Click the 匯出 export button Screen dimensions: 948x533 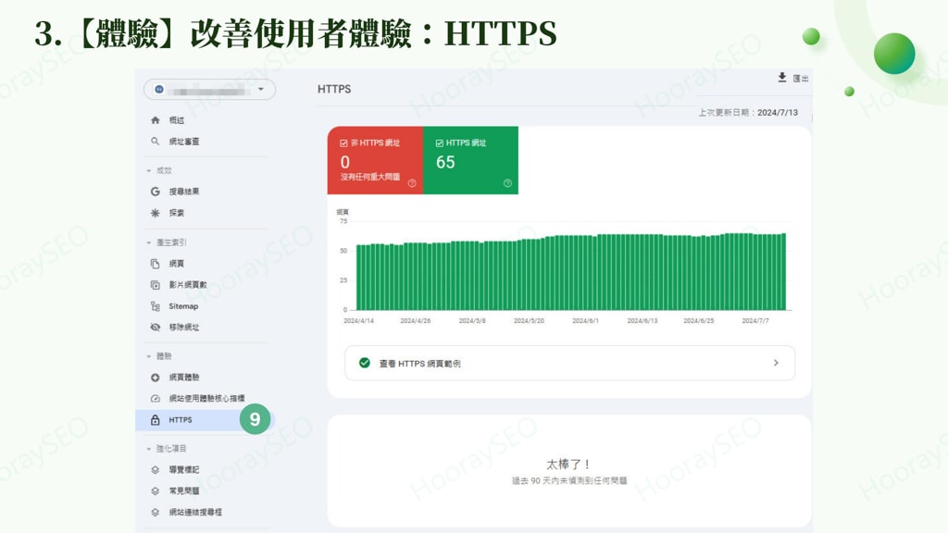[792, 79]
